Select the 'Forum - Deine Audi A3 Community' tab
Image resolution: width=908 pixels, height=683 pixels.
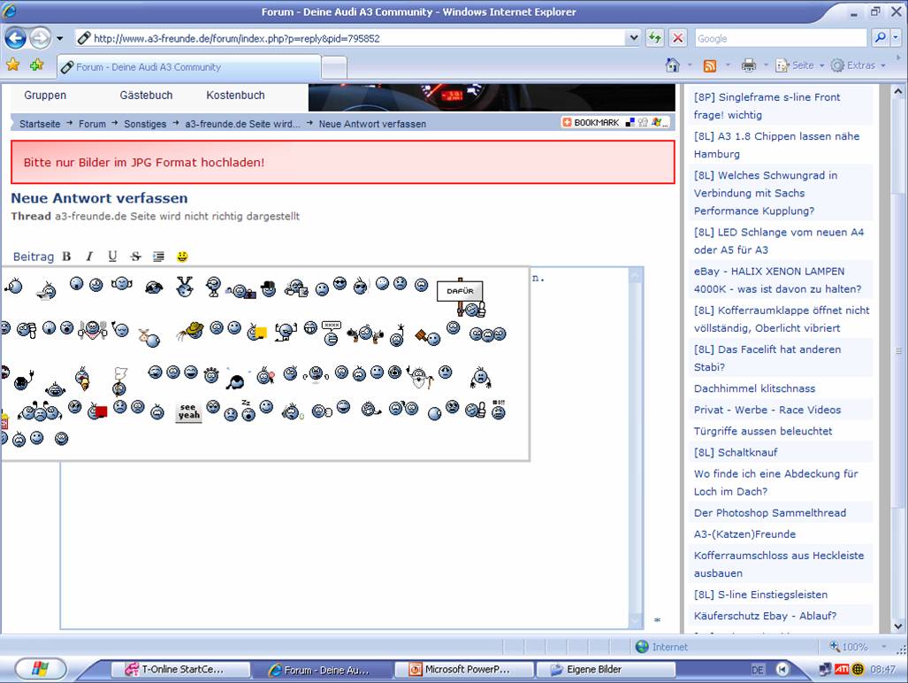tap(189, 67)
